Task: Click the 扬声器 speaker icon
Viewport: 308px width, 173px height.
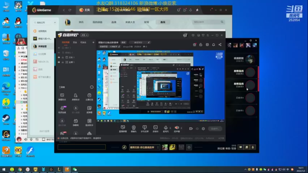Action: click(177, 128)
